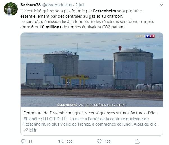Click the link chain icon beside lci.fr
Image resolution: width=169 pixels, height=145 pixels.
click(x=26, y=130)
